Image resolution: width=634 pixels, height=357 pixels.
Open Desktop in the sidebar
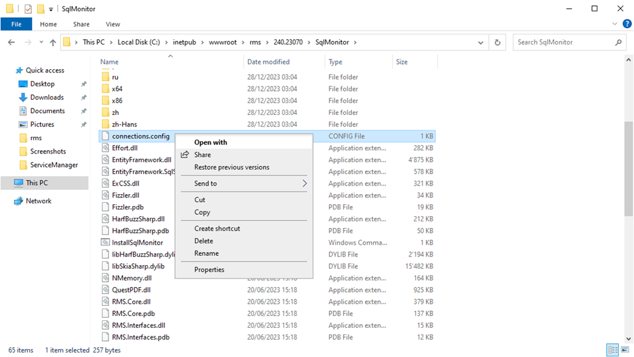43,84
